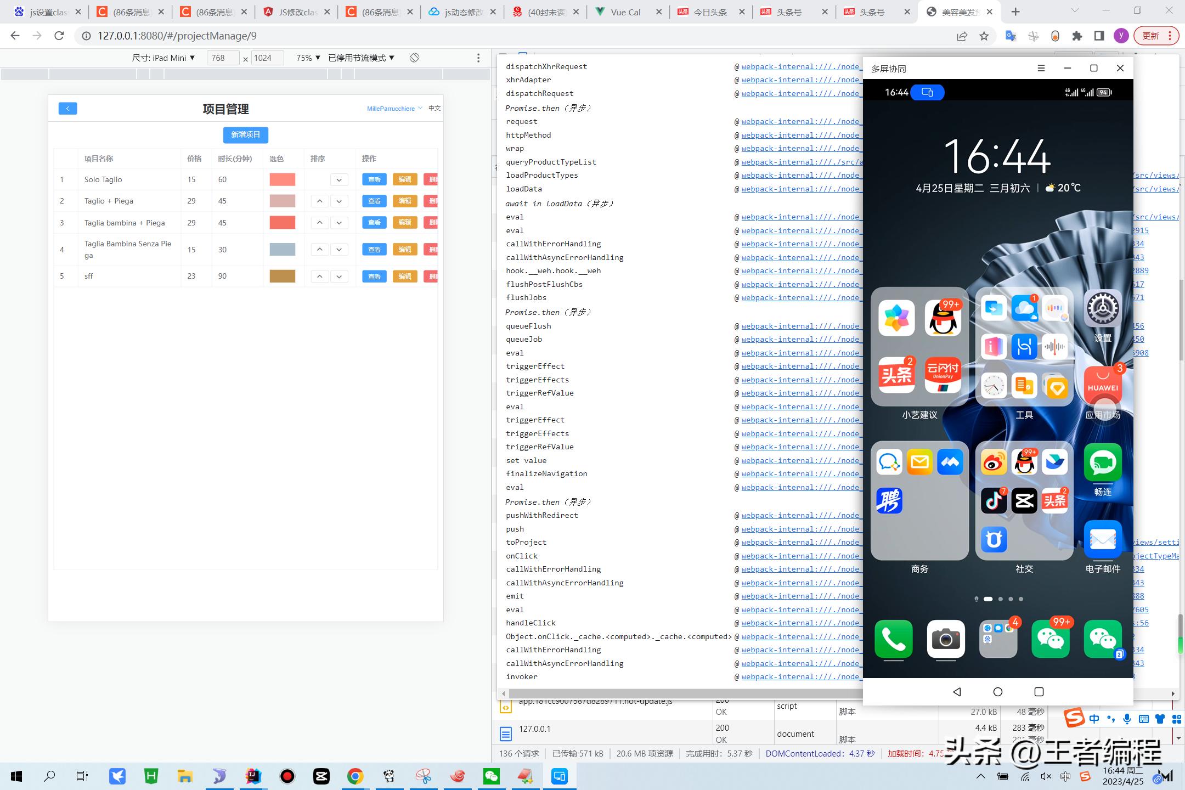
Task: Bookmark page with the star icon
Action: [x=984, y=36]
